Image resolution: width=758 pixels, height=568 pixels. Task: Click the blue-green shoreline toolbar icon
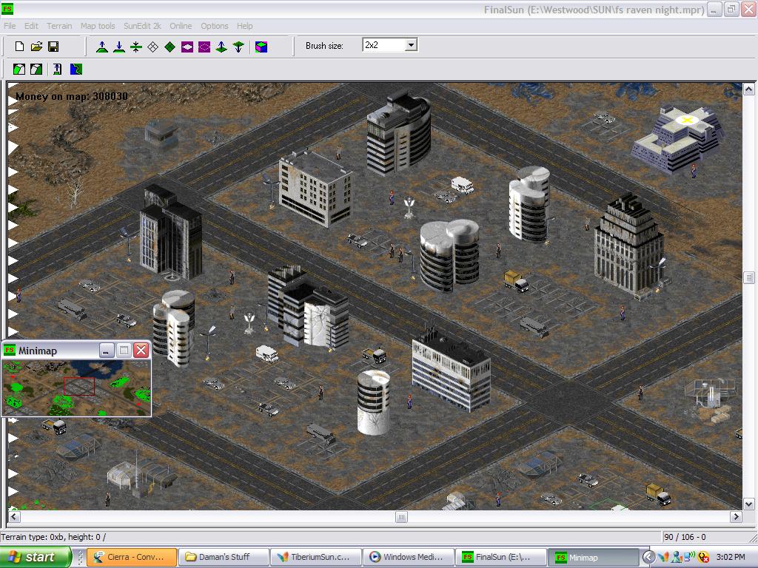click(76, 69)
